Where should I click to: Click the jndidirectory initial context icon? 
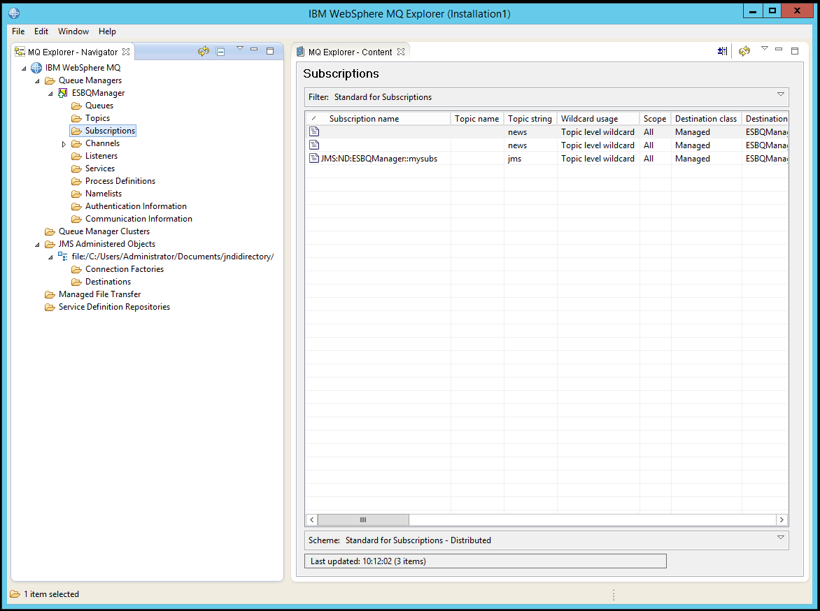coord(62,257)
